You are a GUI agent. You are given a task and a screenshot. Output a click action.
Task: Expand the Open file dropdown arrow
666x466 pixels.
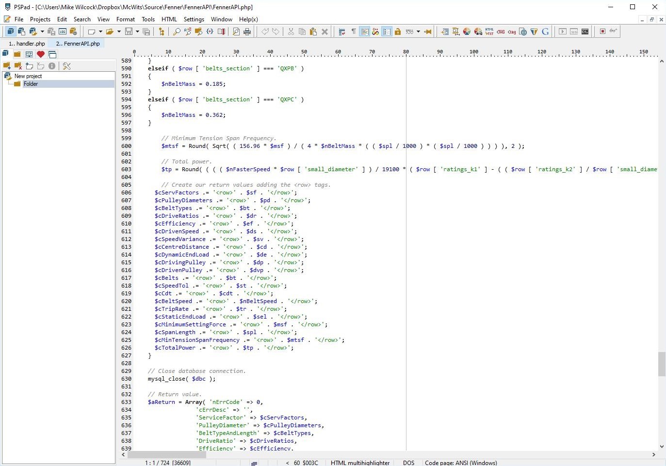(119, 32)
